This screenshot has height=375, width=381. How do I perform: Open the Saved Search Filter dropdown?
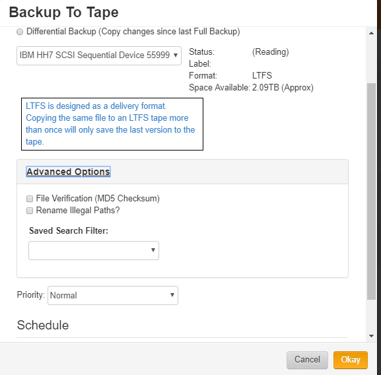click(94, 250)
